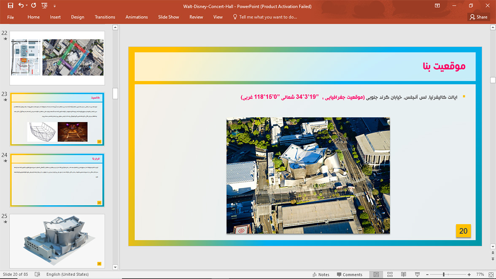This screenshot has height=279, width=496.
Task: Click the Tell me what you want search box
Action: [268, 17]
